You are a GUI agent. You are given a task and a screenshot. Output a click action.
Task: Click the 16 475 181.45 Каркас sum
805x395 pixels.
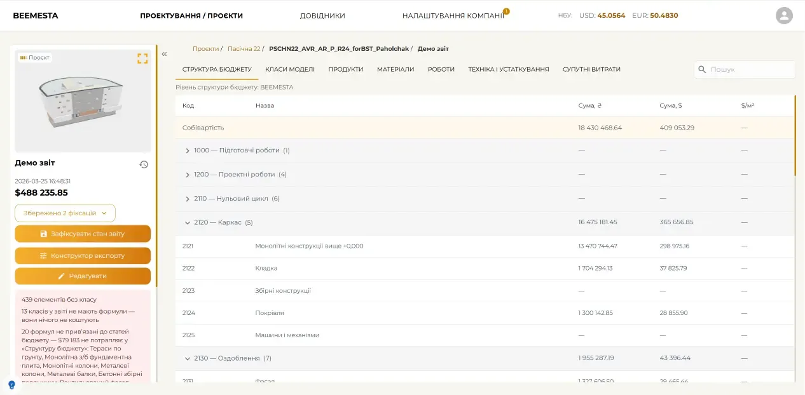pyautogui.click(x=598, y=223)
